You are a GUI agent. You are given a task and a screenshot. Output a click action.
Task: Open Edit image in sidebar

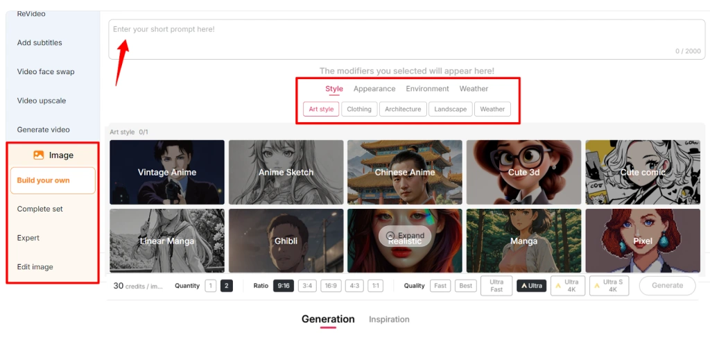coord(35,267)
